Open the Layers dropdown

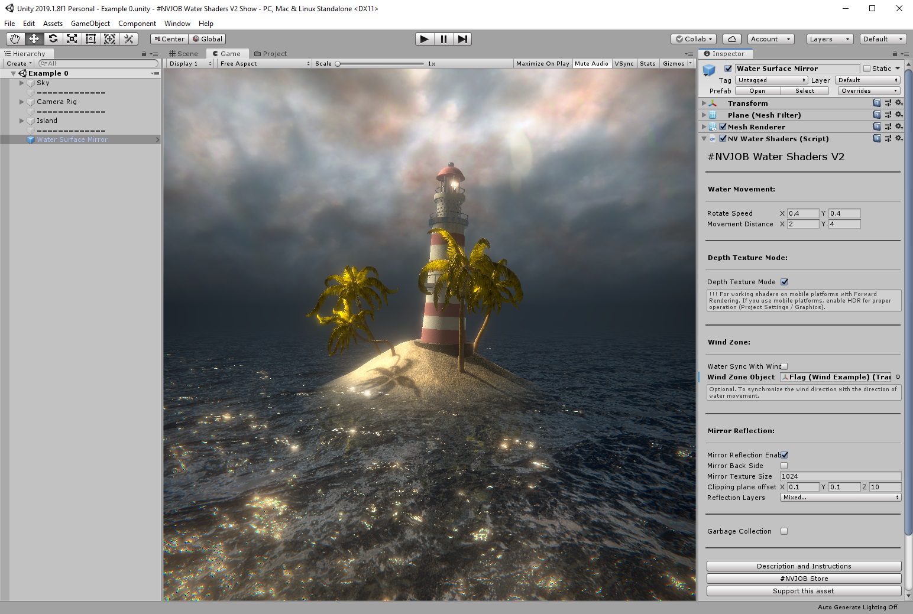pos(830,39)
